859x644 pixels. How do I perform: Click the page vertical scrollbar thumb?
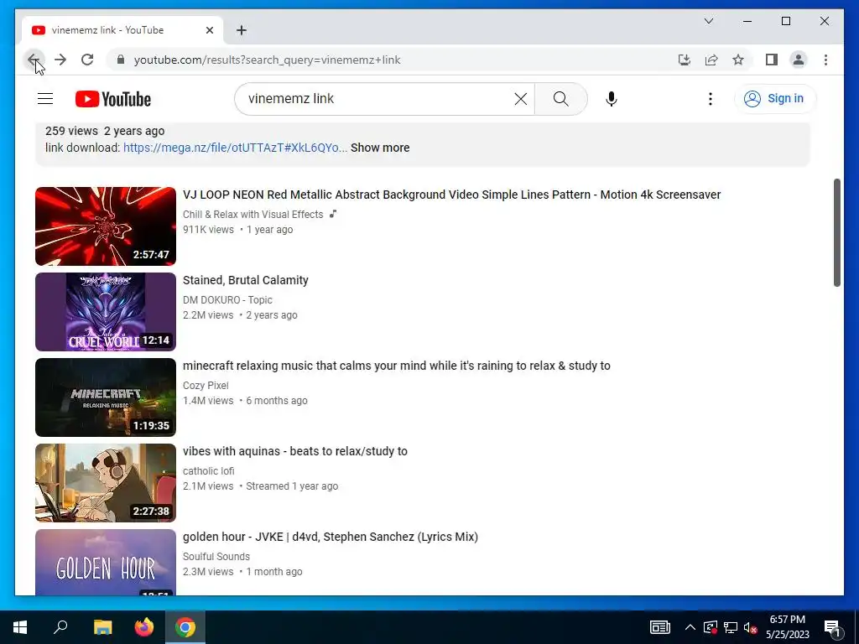click(x=836, y=232)
